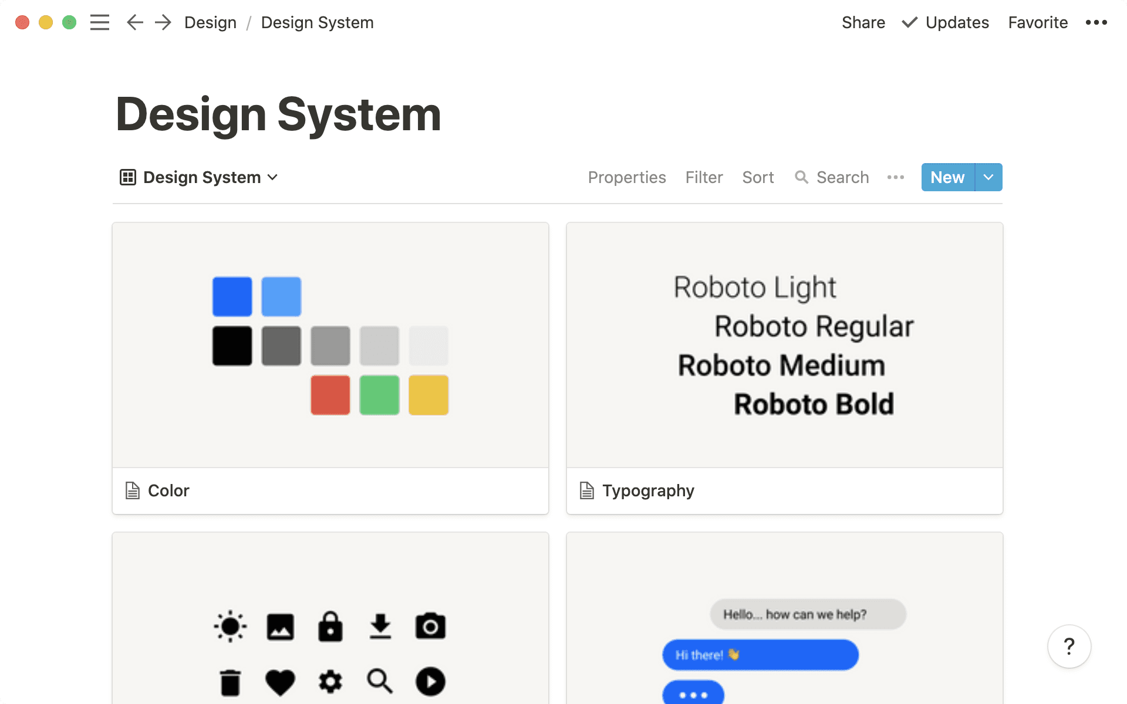Favorite the Design System page
The width and height of the screenshot is (1127, 704).
[1037, 22]
